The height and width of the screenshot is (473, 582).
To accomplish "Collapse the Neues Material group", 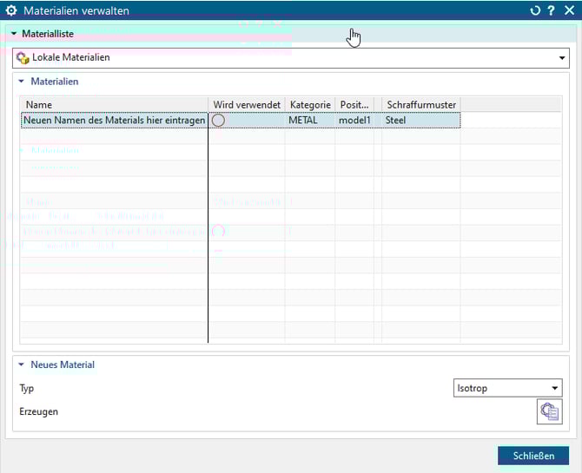I will point(23,365).
